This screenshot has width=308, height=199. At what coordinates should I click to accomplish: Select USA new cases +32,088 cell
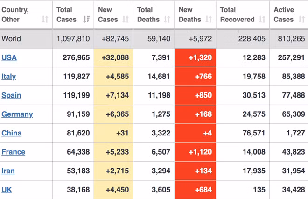pos(113,58)
